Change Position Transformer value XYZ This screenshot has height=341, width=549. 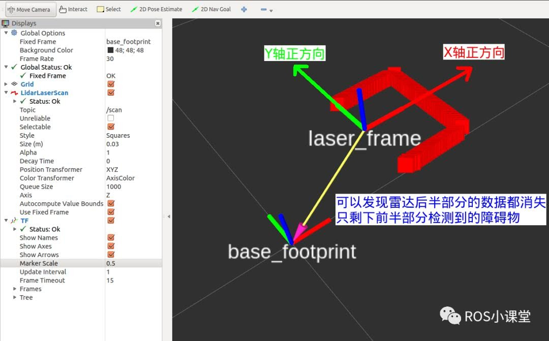tap(112, 169)
